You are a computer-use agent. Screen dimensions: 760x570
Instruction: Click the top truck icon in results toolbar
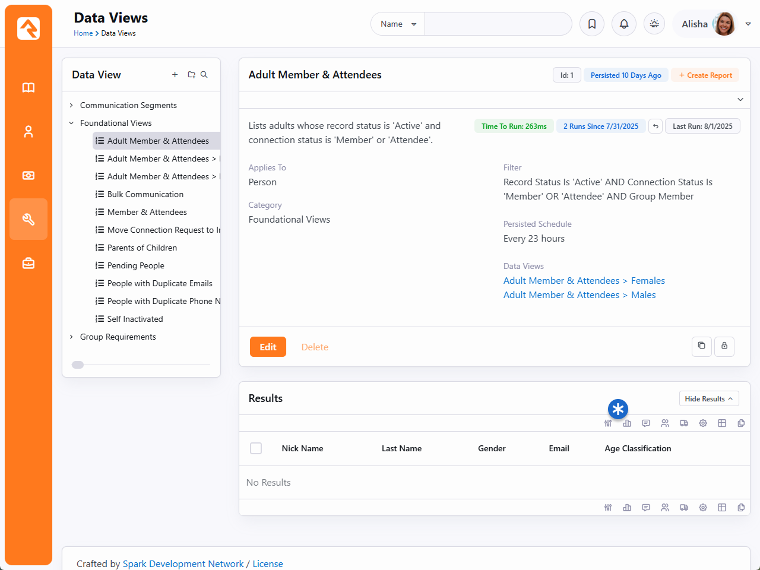pos(684,423)
